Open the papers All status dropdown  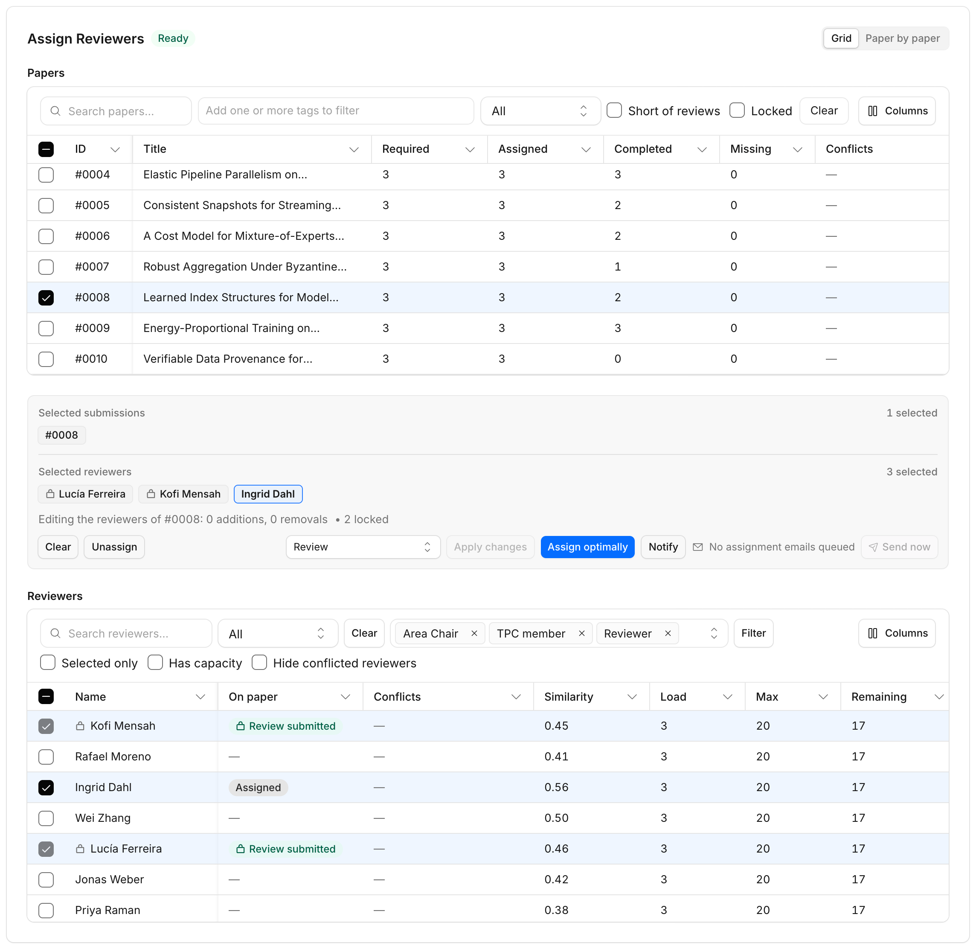click(x=540, y=111)
